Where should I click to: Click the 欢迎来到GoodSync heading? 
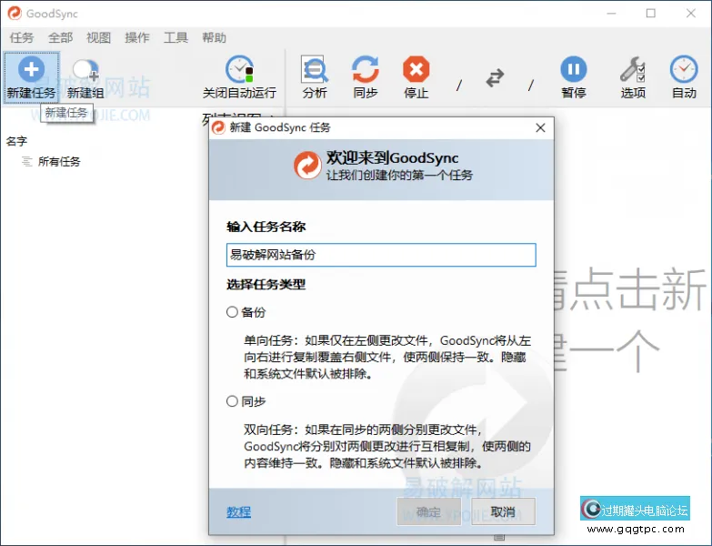[x=392, y=157]
